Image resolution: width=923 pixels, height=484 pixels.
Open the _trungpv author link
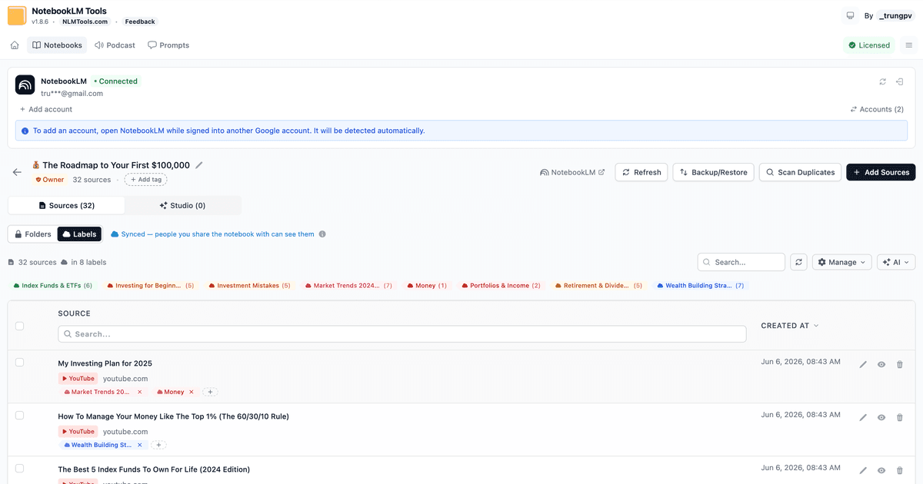(895, 15)
